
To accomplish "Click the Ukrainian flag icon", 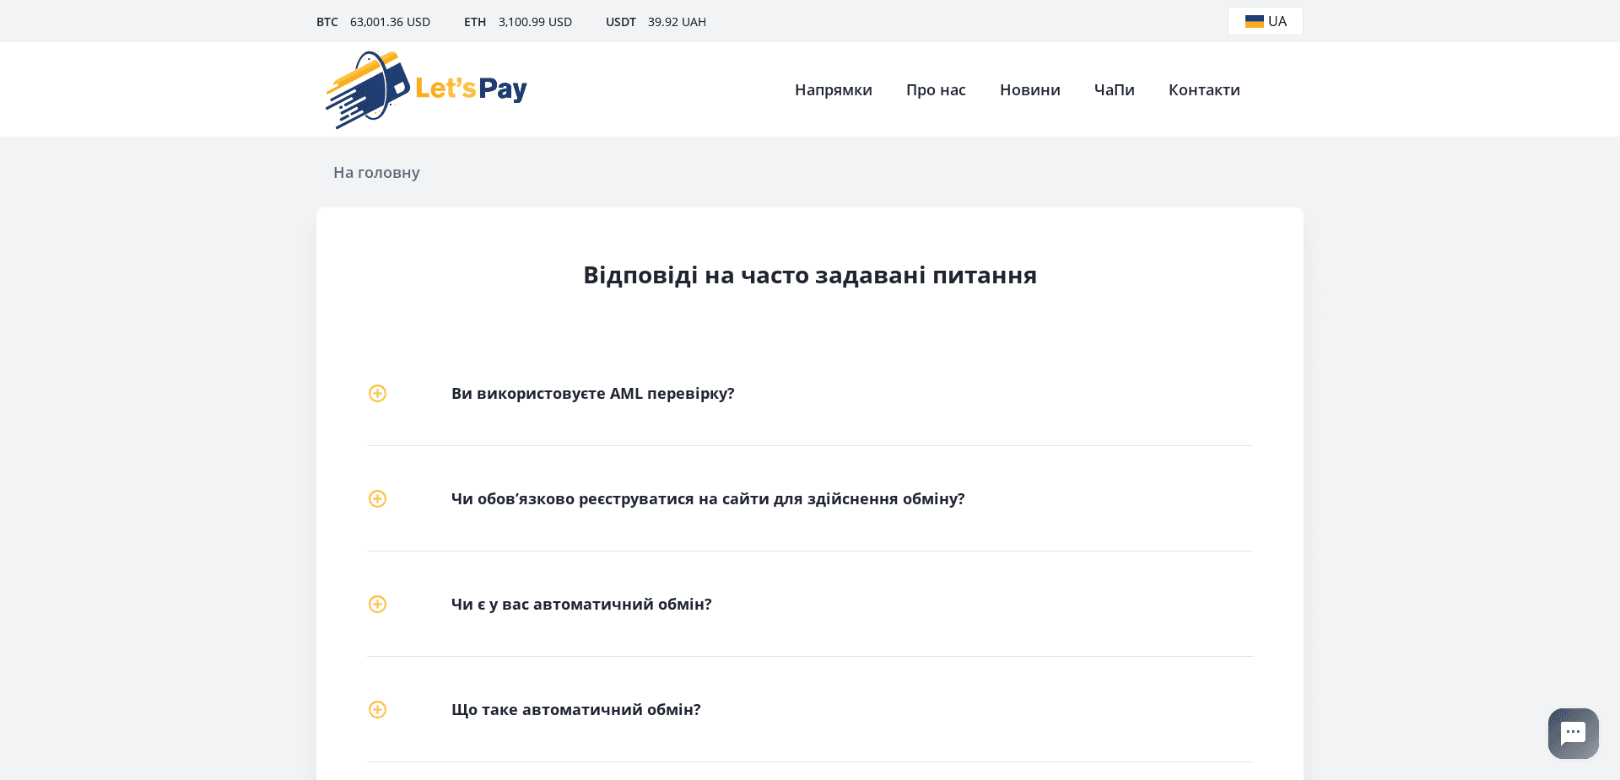I will tap(1252, 21).
